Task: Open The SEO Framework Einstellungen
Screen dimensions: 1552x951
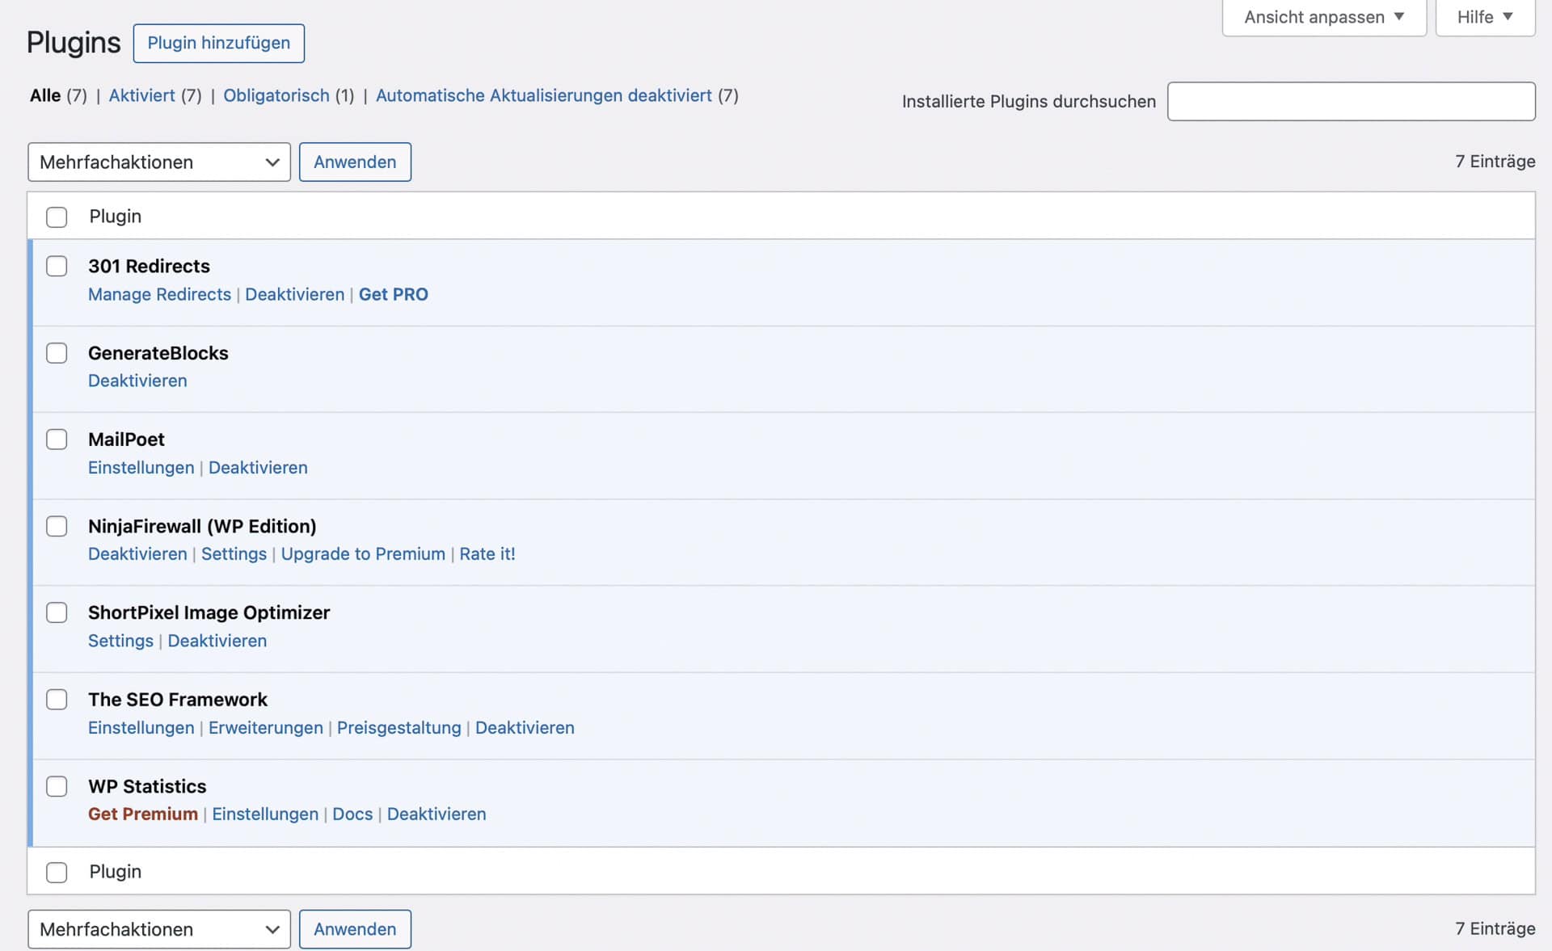Action: (141, 728)
